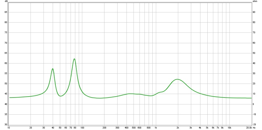Select the 85 value on the dB axis
The width and height of the screenshot is (262, 130).
[x=6, y=12]
